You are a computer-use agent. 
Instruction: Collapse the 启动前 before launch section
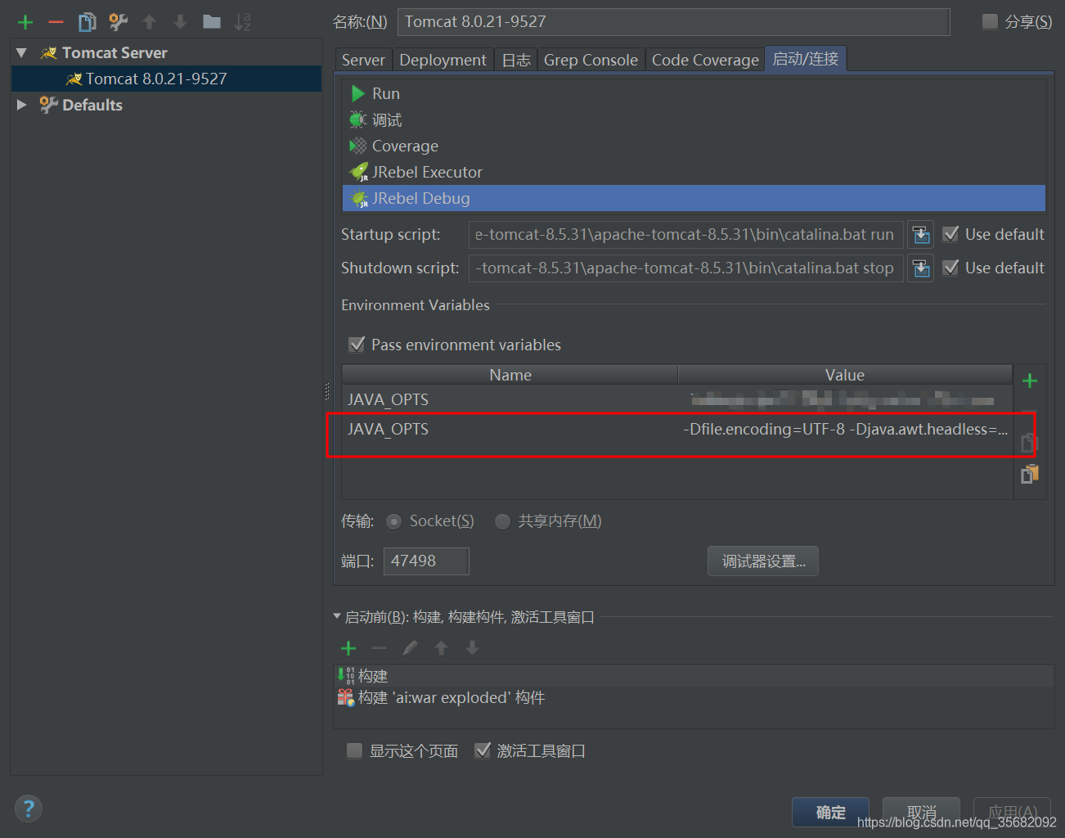point(338,616)
